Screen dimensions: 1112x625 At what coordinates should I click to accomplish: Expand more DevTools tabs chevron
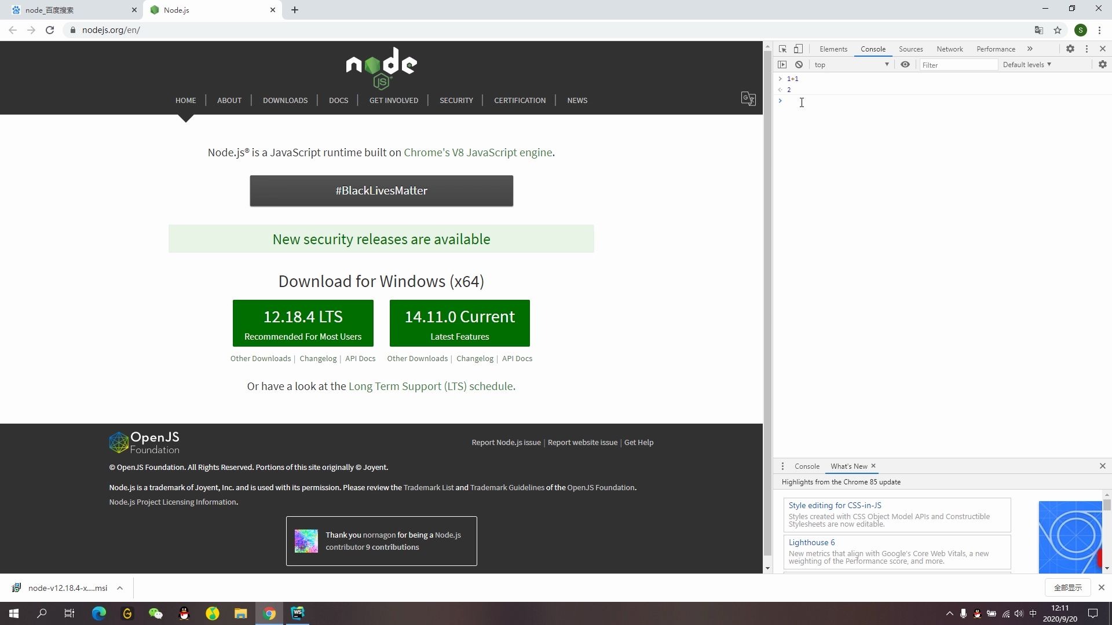click(x=1030, y=49)
